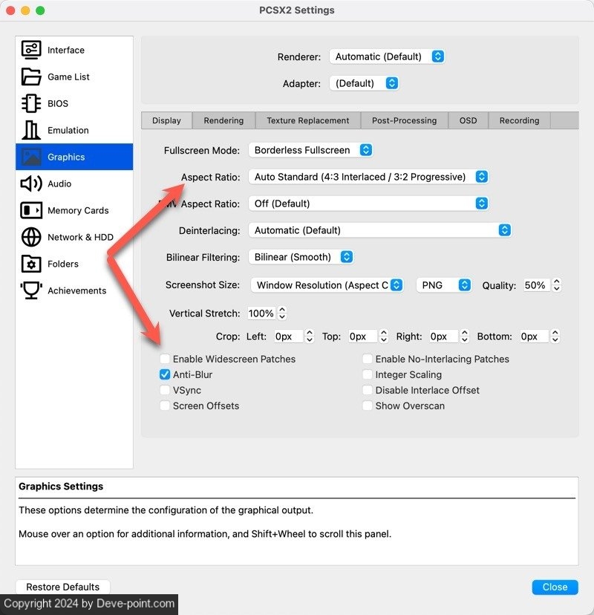Toggle the Screen Offsets checkbox
The image size is (594, 615).
point(165,406)
